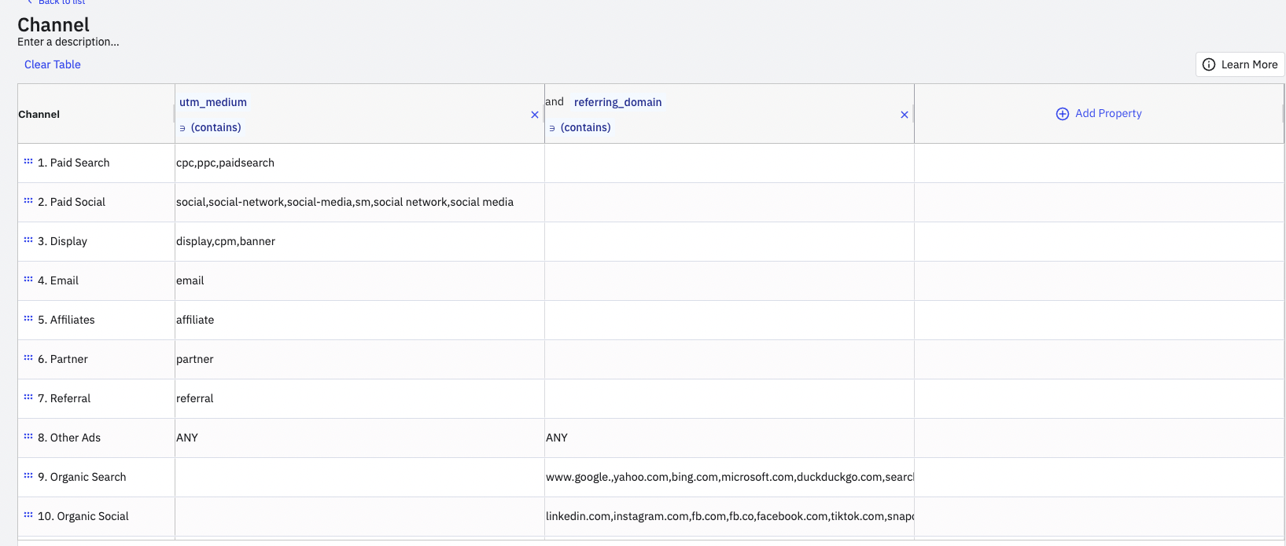Open the Learn More help button

(x=1240, y=64)
